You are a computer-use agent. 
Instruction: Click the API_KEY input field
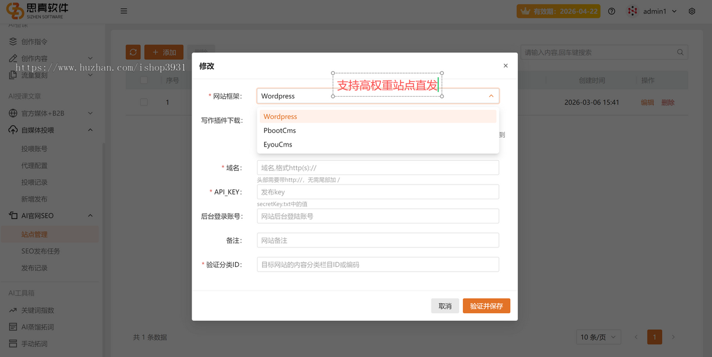[378, 192]
